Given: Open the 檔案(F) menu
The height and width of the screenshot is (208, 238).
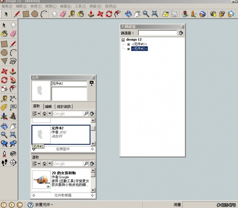Looking at the screenshot, I should pyautogui.click(x=7, y=6).
